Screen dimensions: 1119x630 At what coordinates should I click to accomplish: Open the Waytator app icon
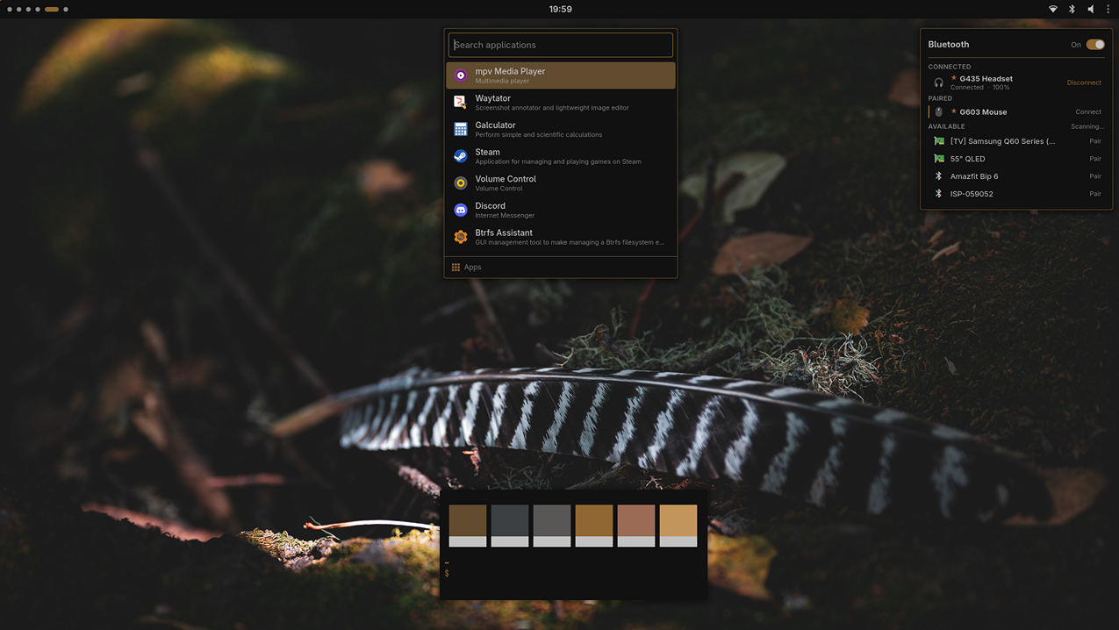coord(460,103)
